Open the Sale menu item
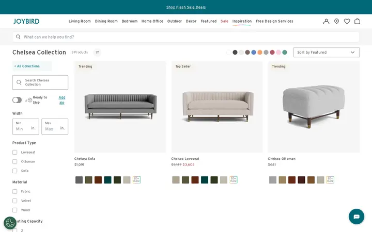Image resolution: width=372 pixels, height=232 pixels. [x=224, y=21]
